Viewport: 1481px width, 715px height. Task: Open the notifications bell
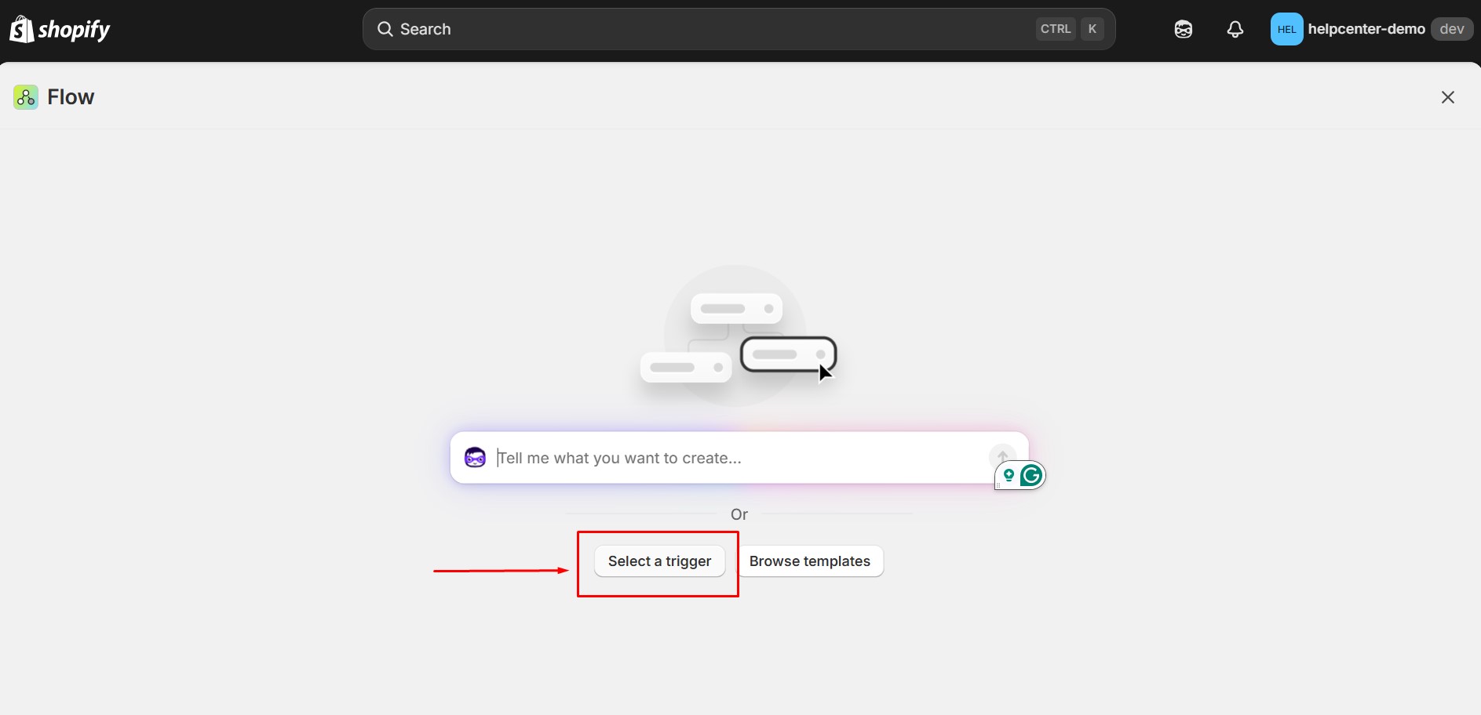point(1235,29)
